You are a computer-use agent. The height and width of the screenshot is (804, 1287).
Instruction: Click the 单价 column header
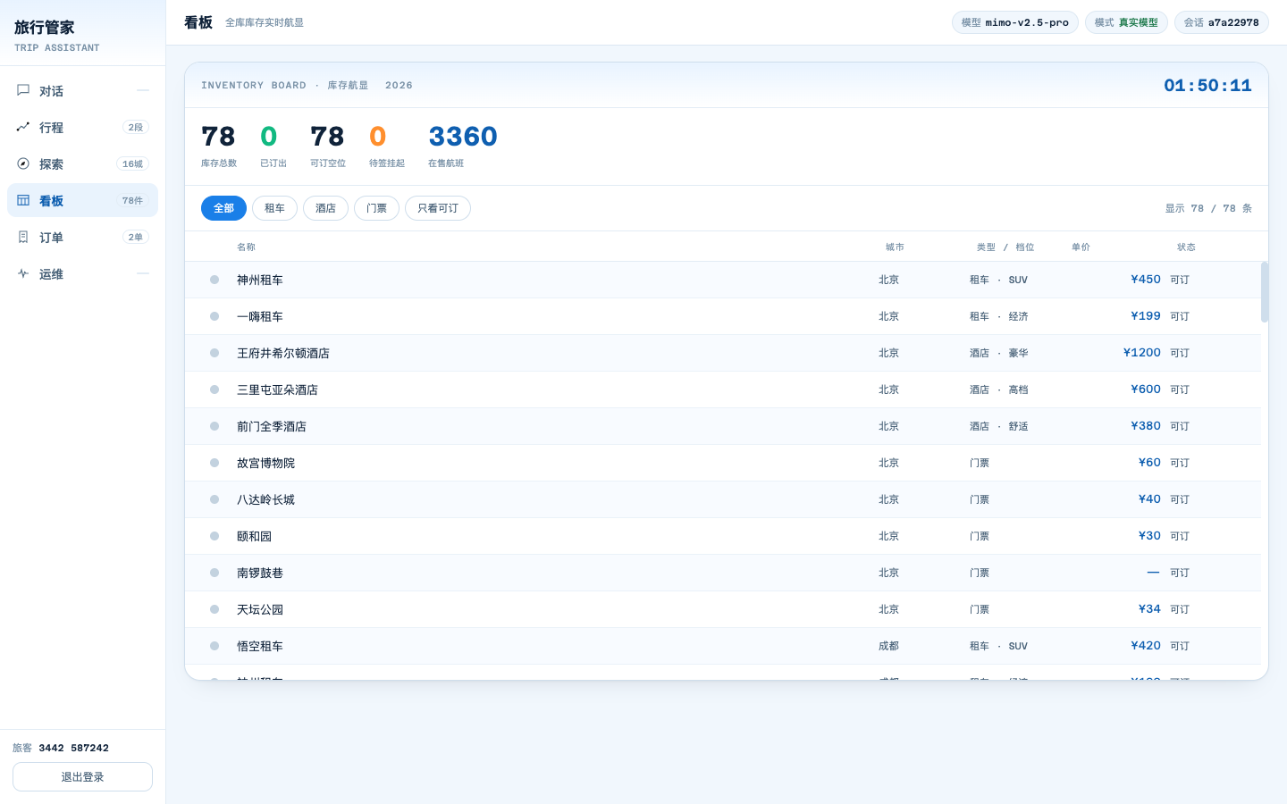coord(1081,247)
